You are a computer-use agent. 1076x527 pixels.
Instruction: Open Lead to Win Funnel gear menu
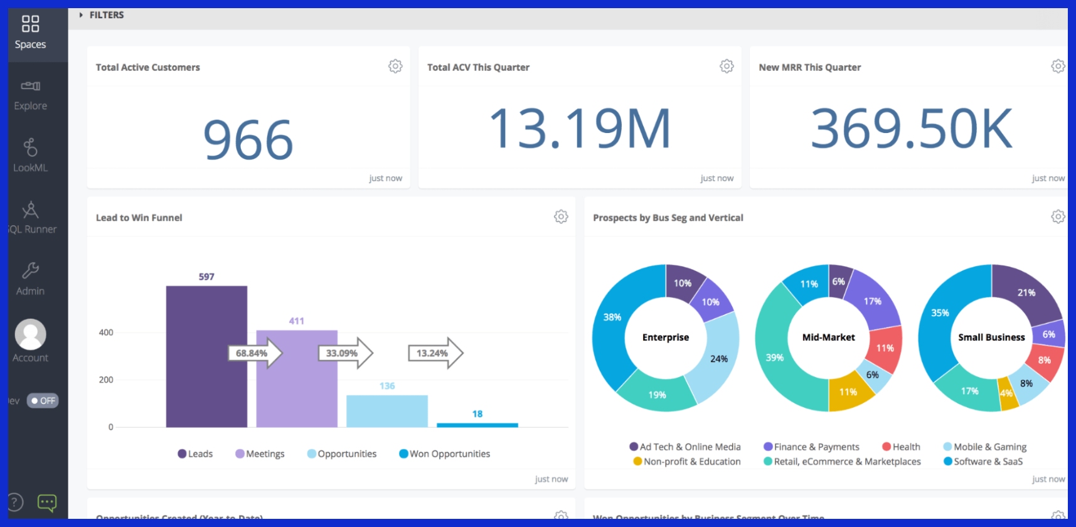click(561, 217)
